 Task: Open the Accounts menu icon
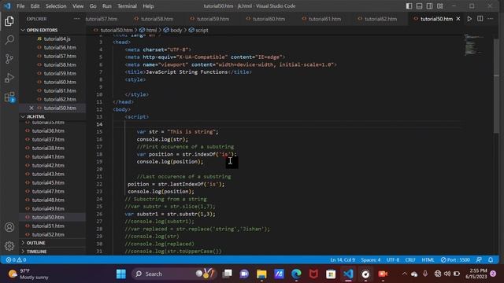click(x=9, y=227)
